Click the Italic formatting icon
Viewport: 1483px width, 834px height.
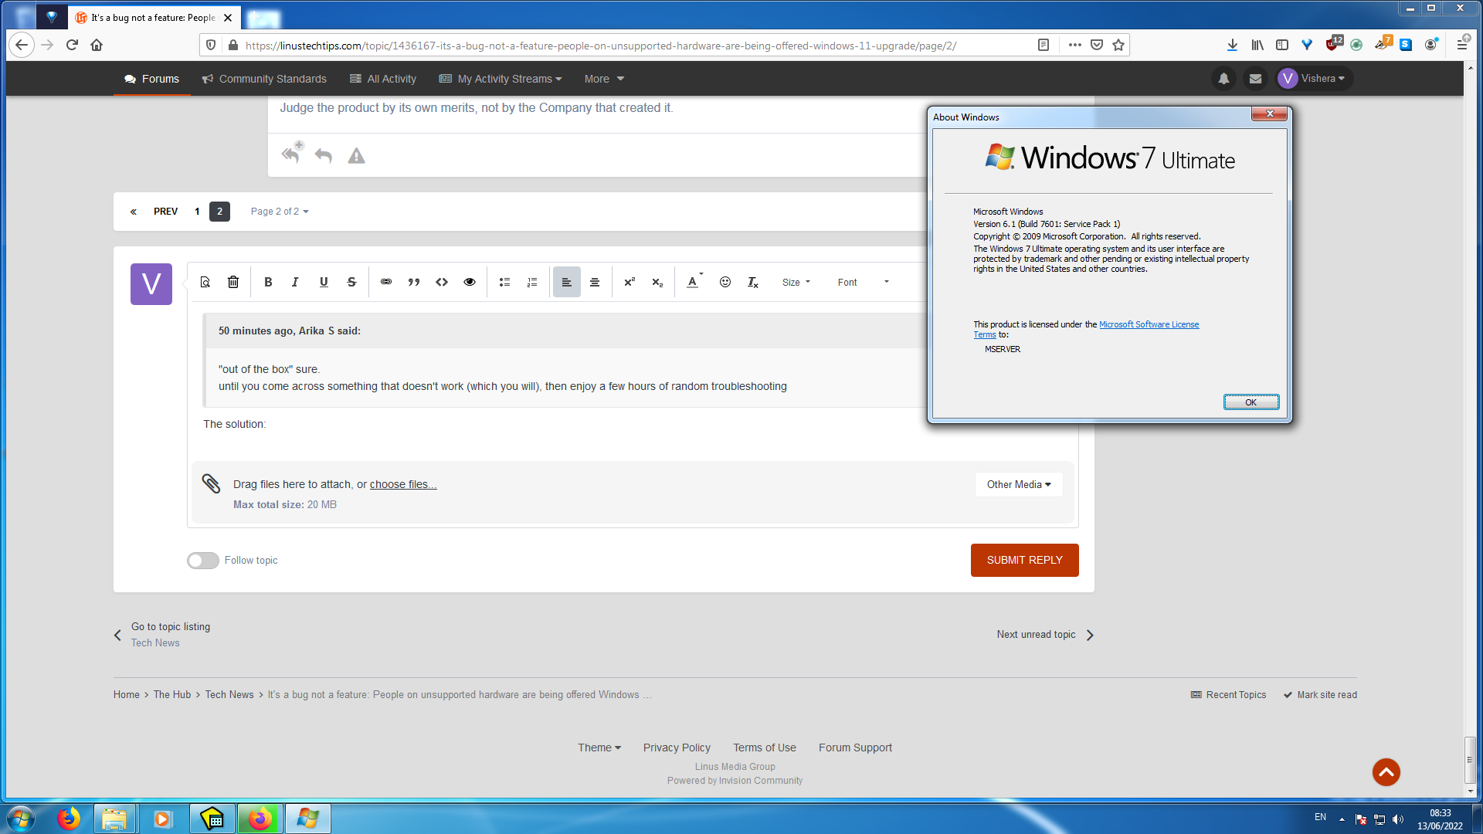pos(295,282)
